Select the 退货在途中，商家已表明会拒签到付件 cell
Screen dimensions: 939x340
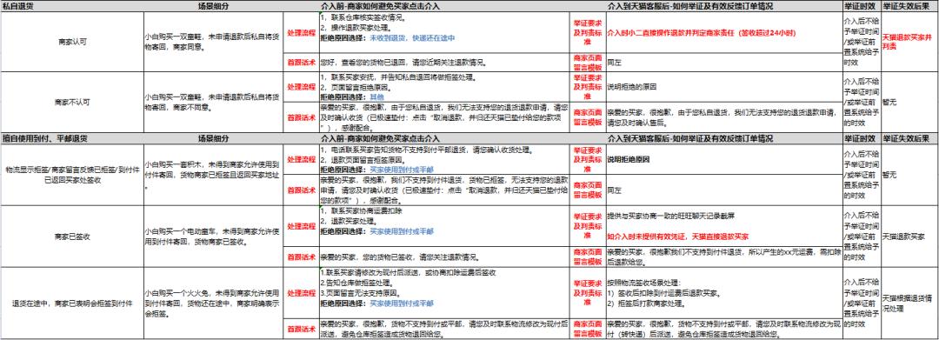point(72,303)
